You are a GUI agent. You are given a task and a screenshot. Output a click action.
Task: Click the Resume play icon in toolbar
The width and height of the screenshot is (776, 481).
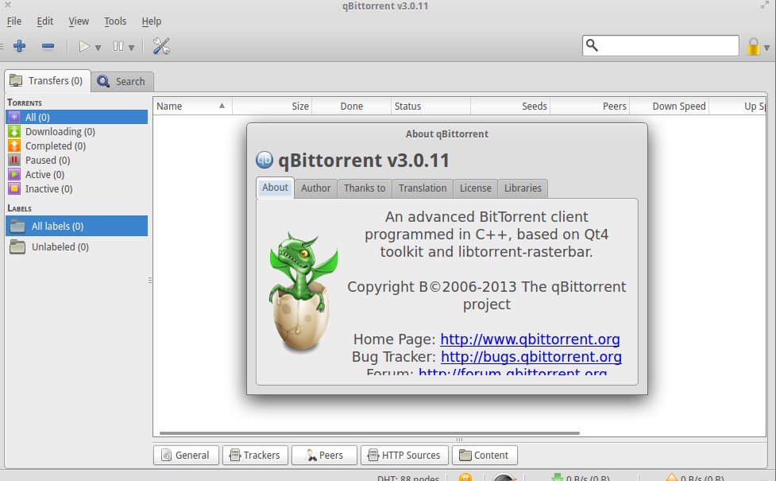[x=83, y=47]
